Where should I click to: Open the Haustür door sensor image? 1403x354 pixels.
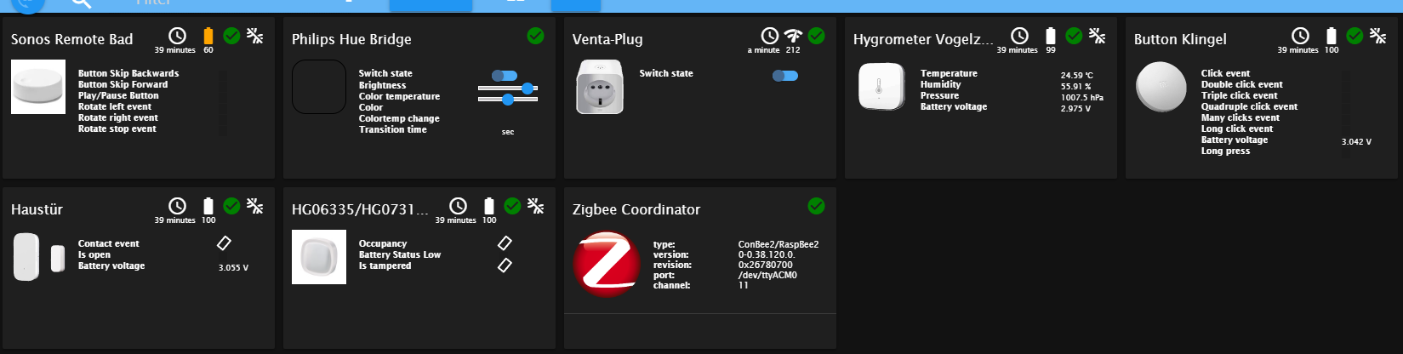pyautogui.click(x=38, y=257)
